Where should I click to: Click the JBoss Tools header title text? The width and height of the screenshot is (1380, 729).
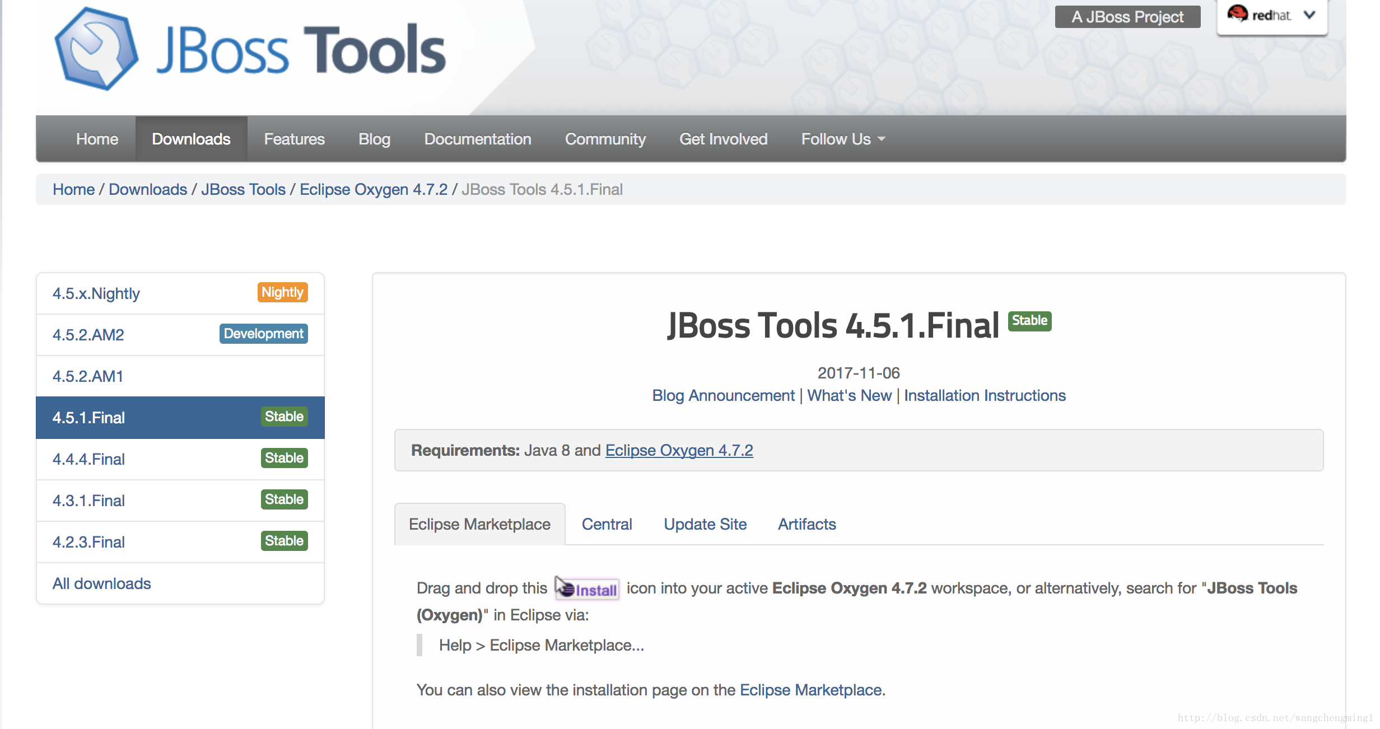click(x=301, y=50)
